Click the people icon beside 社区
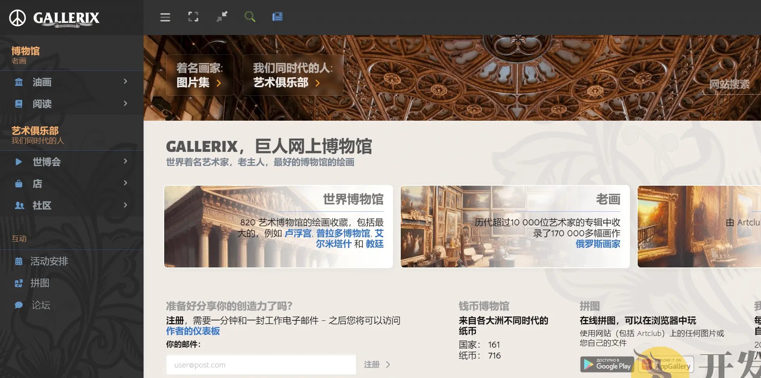761x378 pixels. coord(19,206)
